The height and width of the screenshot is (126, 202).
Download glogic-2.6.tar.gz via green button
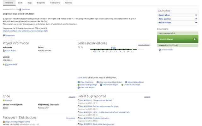(x=178, y=39)
